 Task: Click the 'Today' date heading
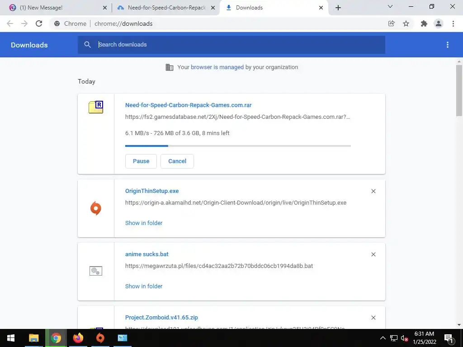point(86,81)
